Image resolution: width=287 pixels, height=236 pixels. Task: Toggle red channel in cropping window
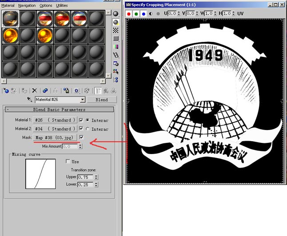(129, 14)
